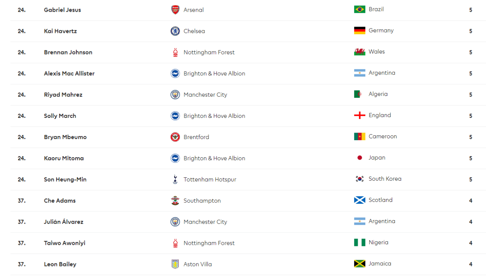Click Nottingham Forest next to Brennan Johnson
The width and height of the screenshot is (486, 277).
209,52
